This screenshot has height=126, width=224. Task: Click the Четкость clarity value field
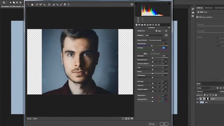[165, 85]
